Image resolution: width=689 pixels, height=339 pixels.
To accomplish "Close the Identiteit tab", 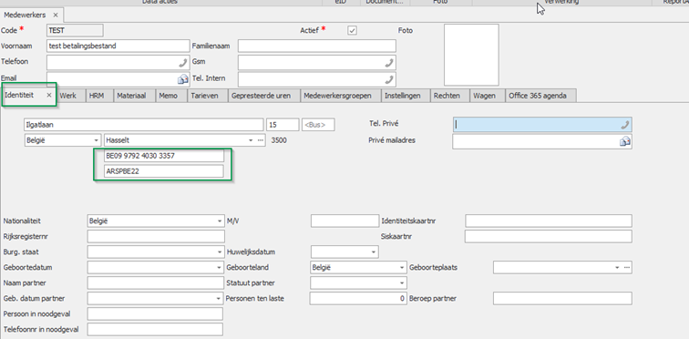I will click(x=49, y=95).
